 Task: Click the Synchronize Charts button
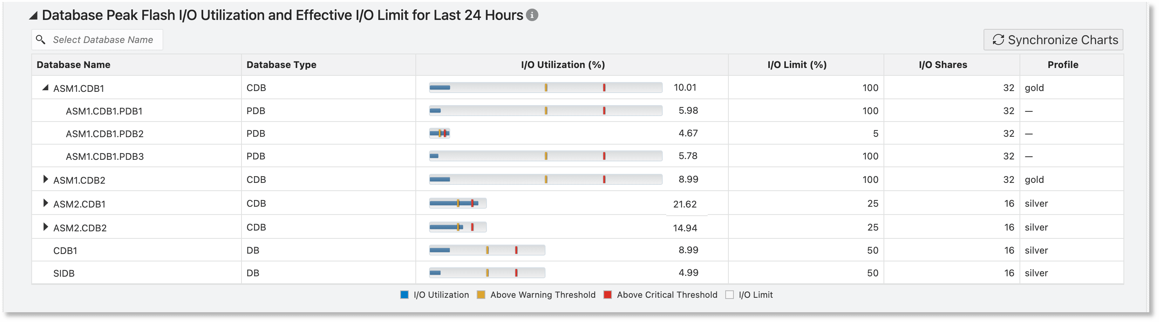point(1053,39)
